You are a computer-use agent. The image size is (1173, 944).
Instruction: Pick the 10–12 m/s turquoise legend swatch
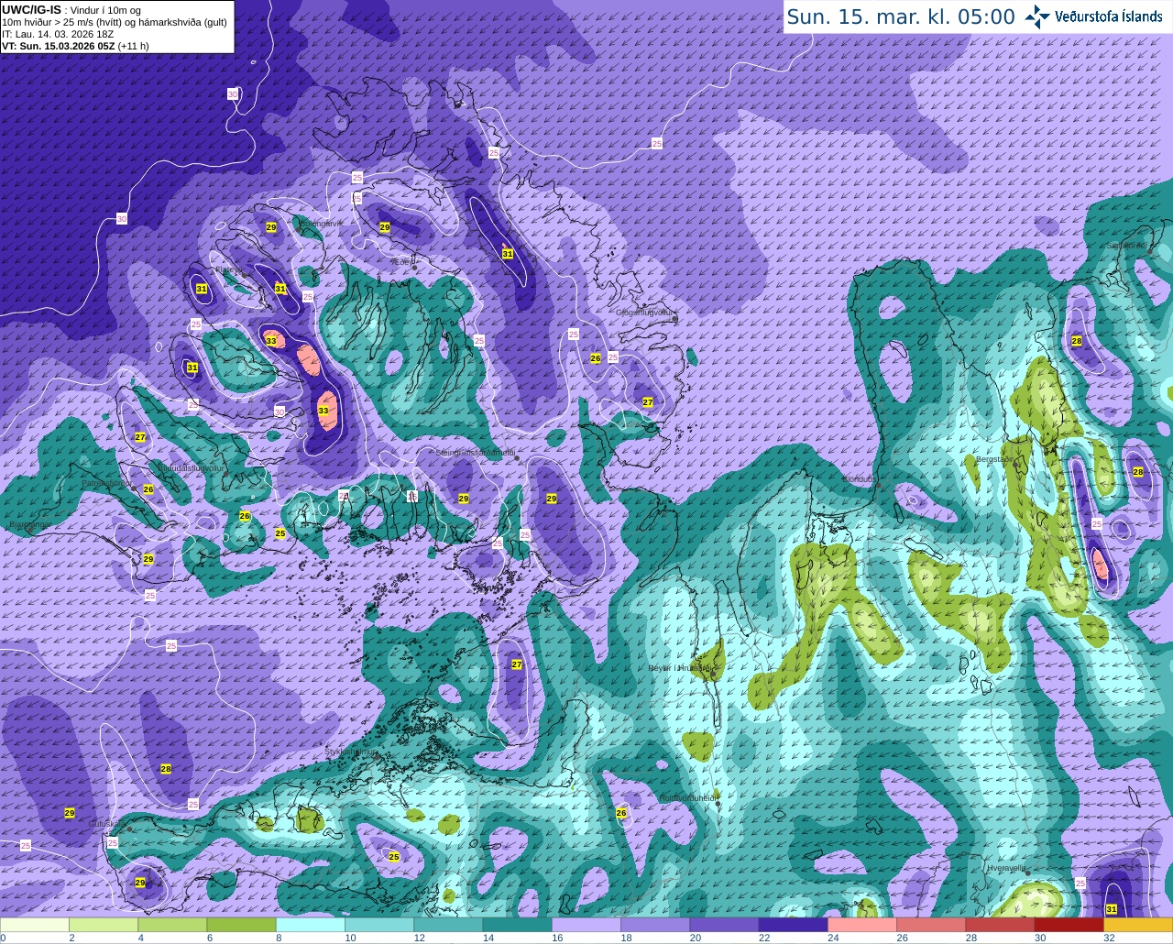(379, 925)
